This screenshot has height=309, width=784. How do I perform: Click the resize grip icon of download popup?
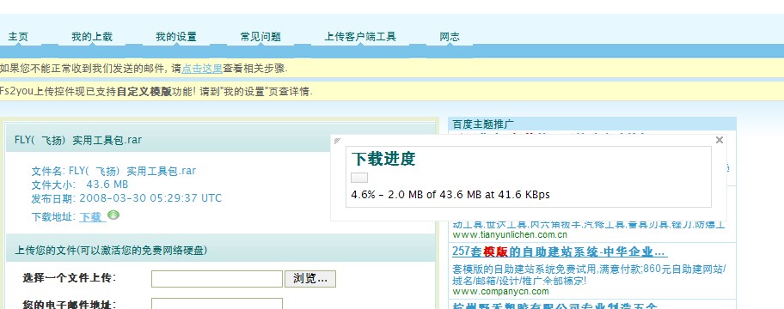pyautogui.click(x=337, y=141)
